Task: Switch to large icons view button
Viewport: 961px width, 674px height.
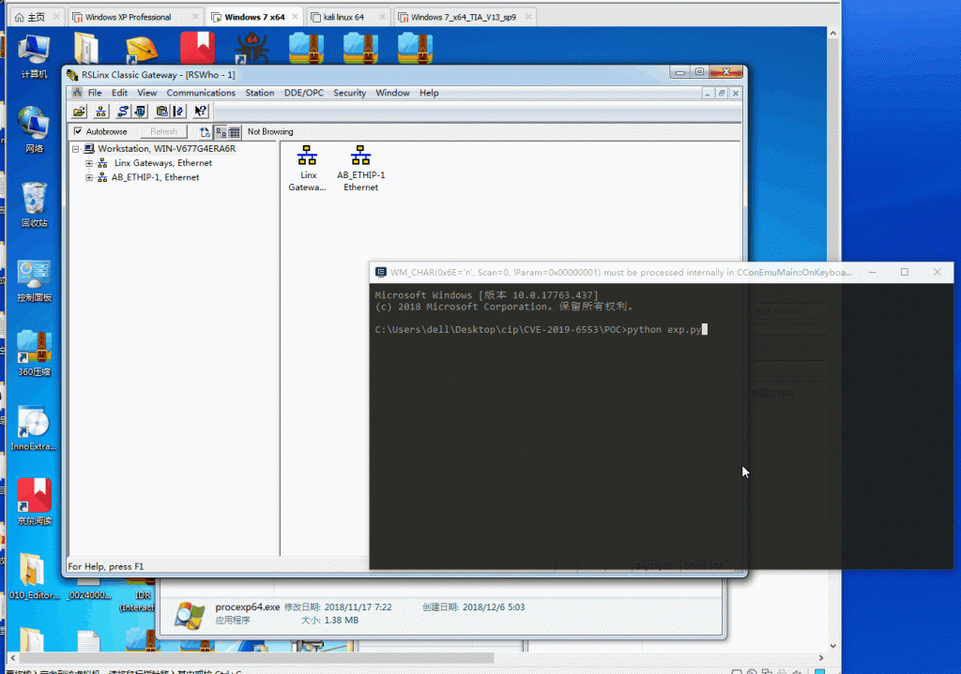Action: 221,132
